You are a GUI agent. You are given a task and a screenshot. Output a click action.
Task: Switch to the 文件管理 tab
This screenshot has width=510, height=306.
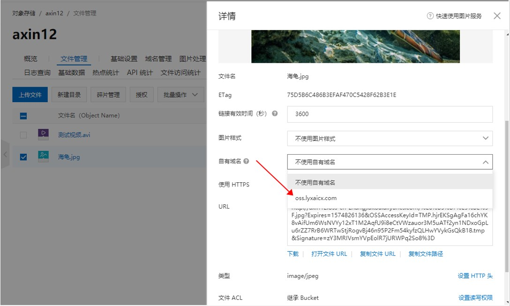74,59
